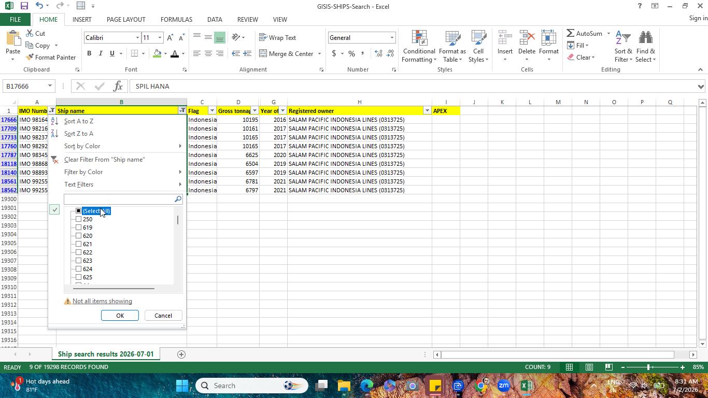Viewport: 708px width, 398px height.
Task: Click Not all items showing link
Action: coord(102,301)
